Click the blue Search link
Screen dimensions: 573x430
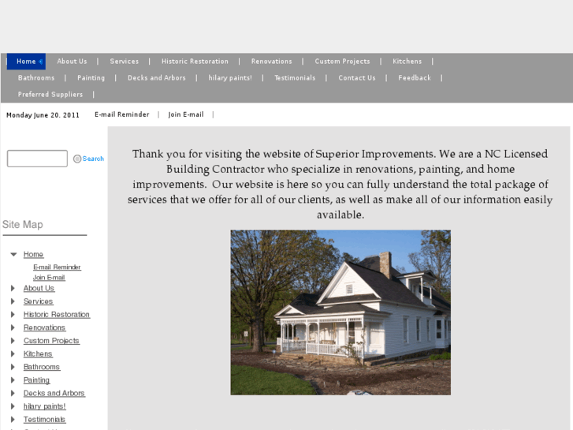click(x=93, y=159)
